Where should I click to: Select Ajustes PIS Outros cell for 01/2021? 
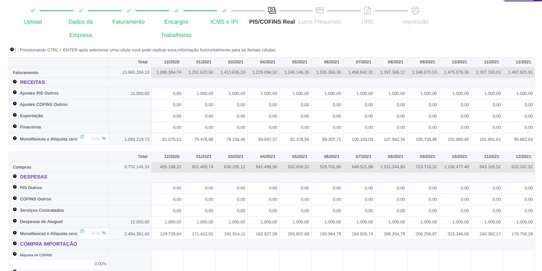click(x=199, y=94)
